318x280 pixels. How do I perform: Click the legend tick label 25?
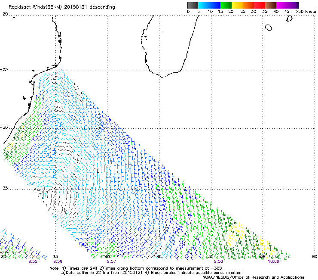tap(243, 11)
